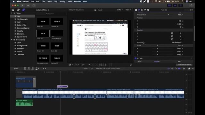Open the Trim menu
Screen dimensions: 205x115
[x=43, y=1]
